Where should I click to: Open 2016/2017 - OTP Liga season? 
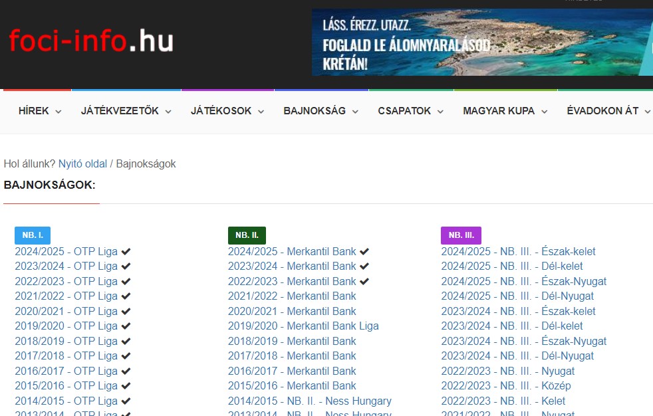click(x=66, y=371)
